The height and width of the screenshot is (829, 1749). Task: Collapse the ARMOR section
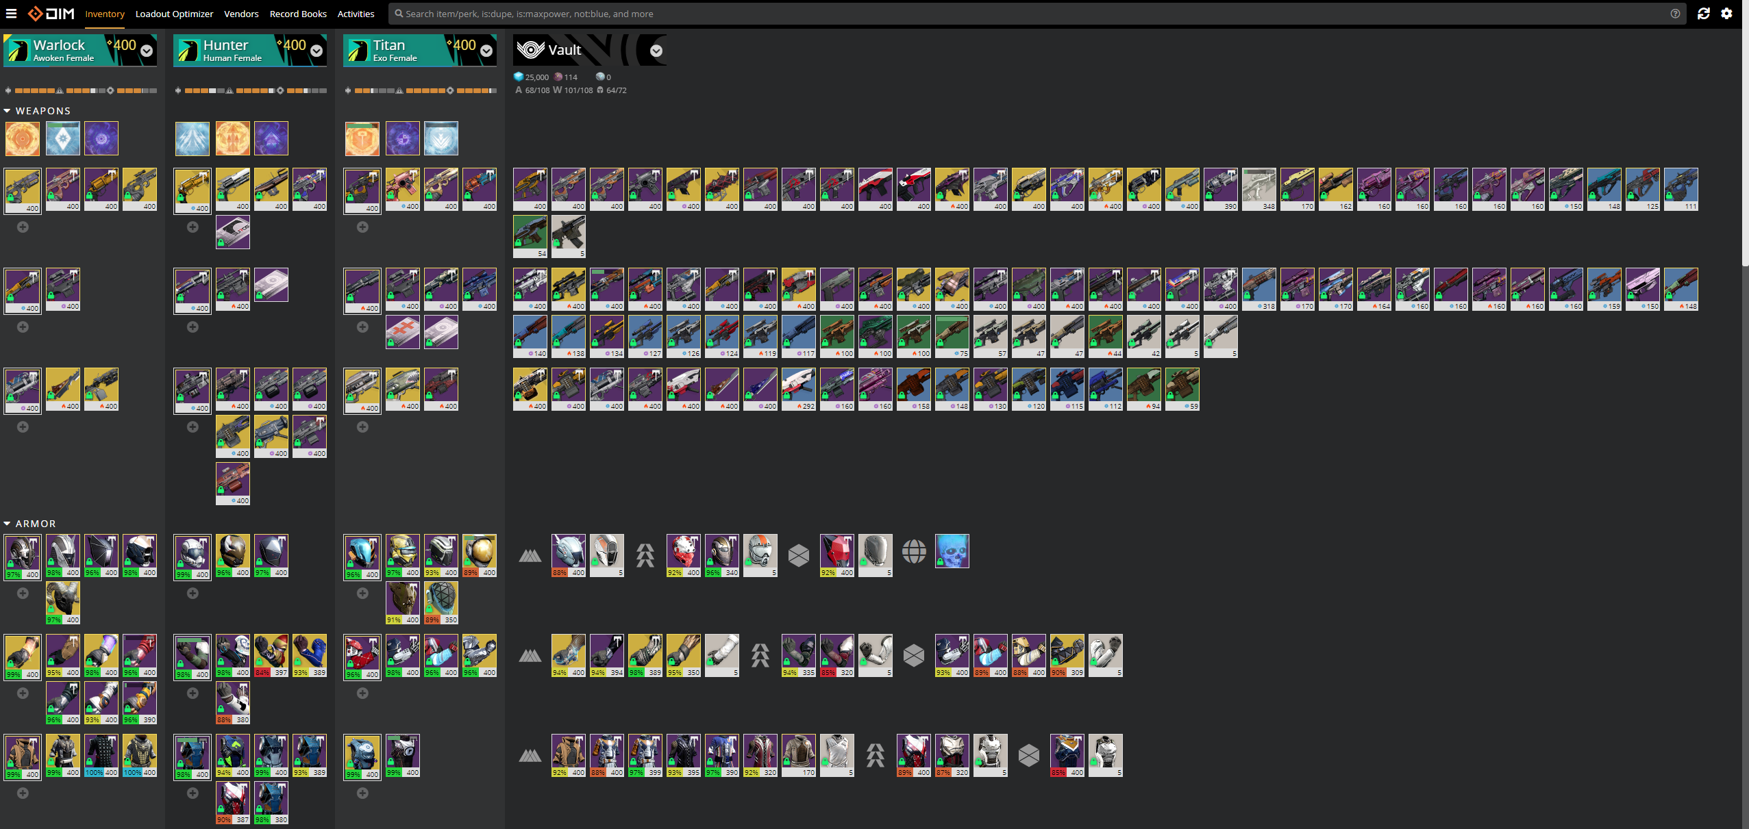pyautogui.click(x=30, y=524)
